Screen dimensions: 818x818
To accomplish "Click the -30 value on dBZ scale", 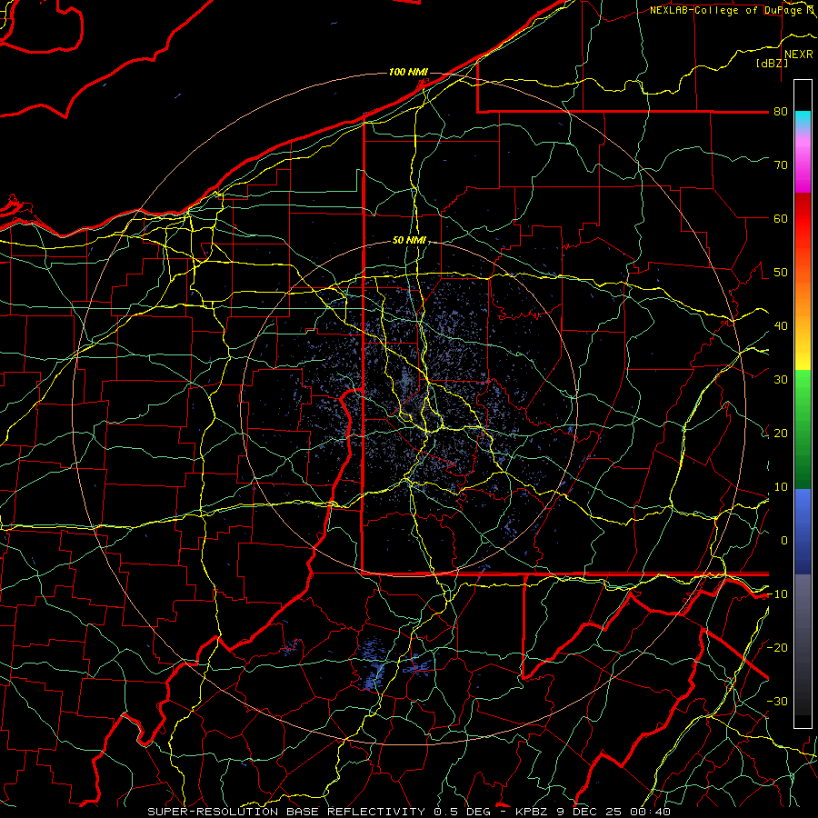I will coord(777,701).
